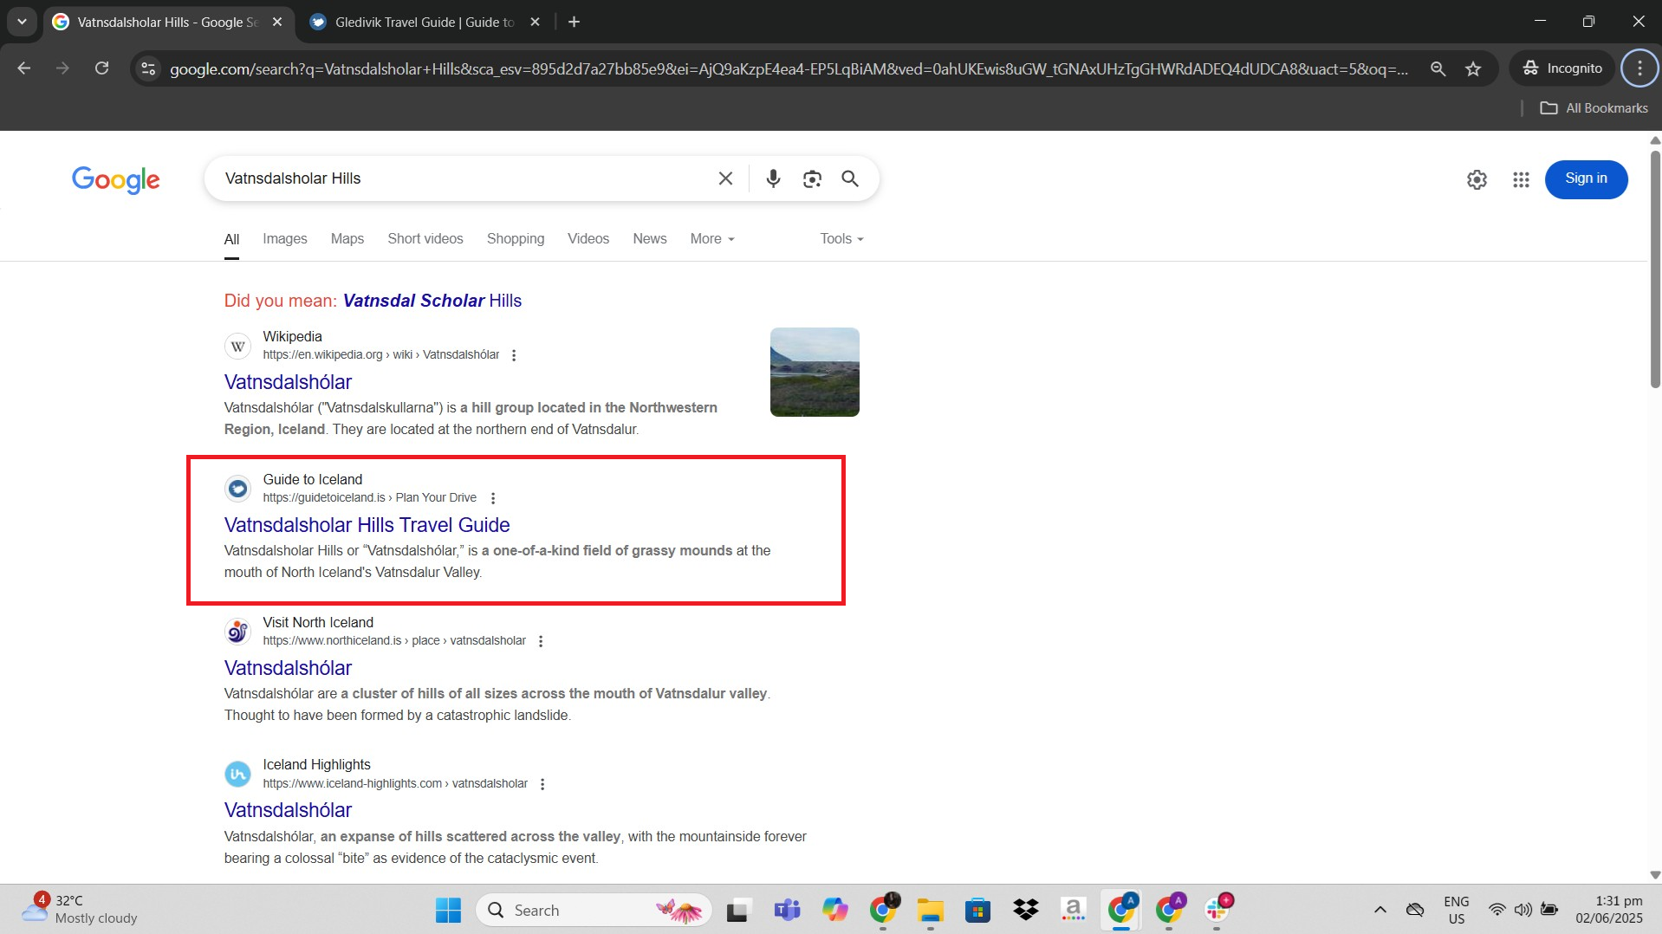
Task: Close the Vatnsdalsholar Hills Google tab
Action: tap(277, 22)
